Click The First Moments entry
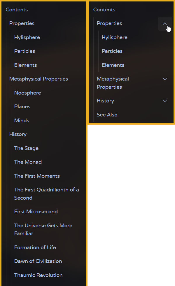 (x=37, y=176)
